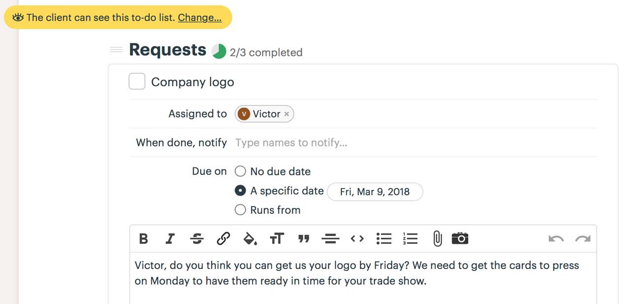Screen dimensions: 631x304
Task: Change heading text size
Action: [x=277, y=239]
